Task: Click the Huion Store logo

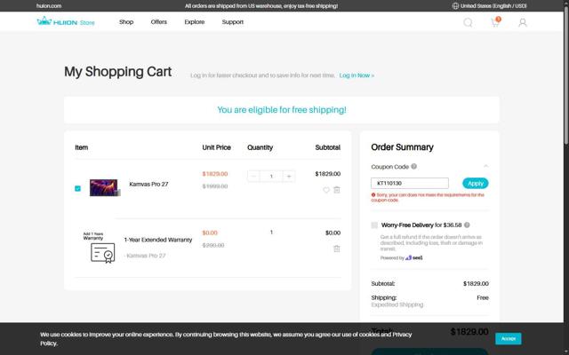Action: [66, 21]
